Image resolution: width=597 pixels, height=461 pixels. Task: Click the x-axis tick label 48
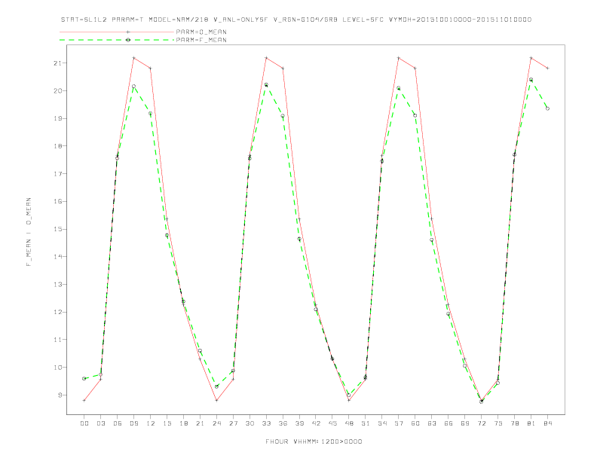(x=349, y=423)
